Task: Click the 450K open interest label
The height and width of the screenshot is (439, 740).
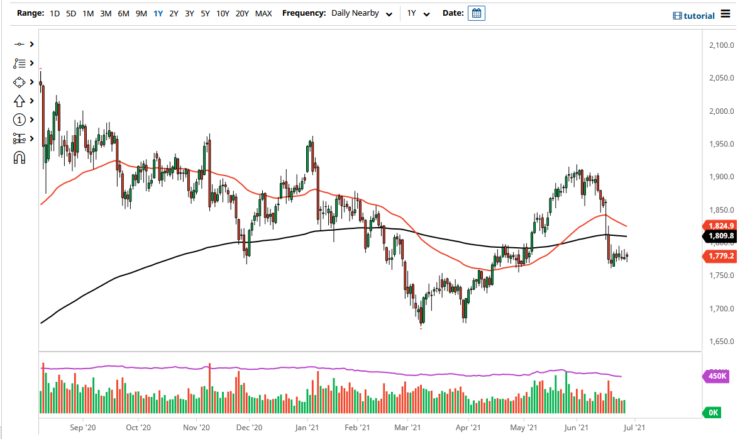Action: click(x=716, y=376)
